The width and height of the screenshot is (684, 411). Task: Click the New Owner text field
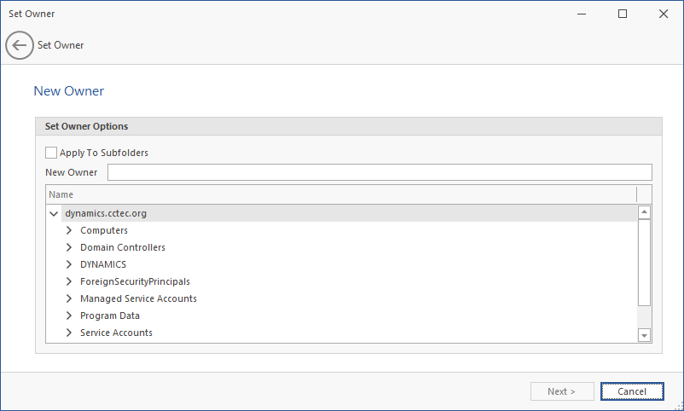tap(380, 172)
